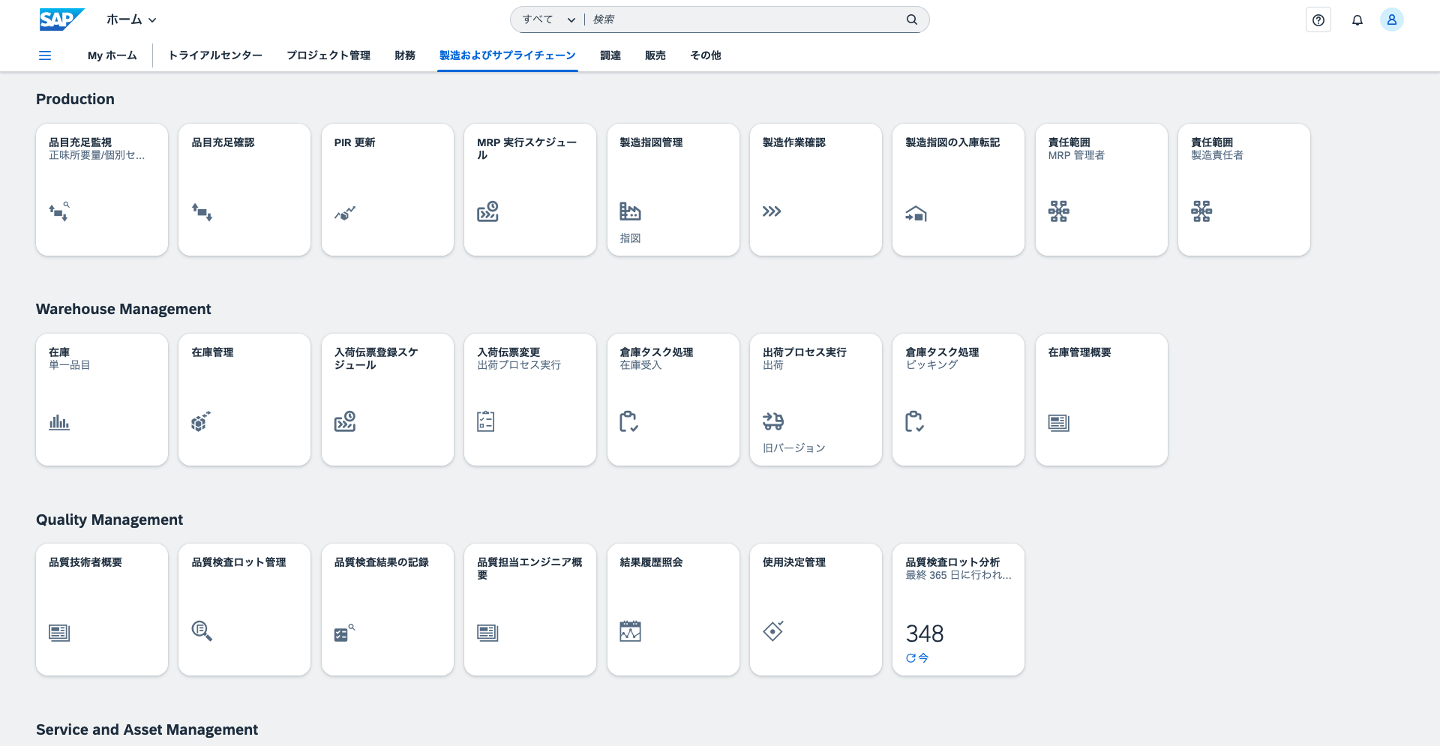Open the 倉庫タスク処理 ピッキング clipboard icon
The image size is (1440, 746).
[915, 421]
